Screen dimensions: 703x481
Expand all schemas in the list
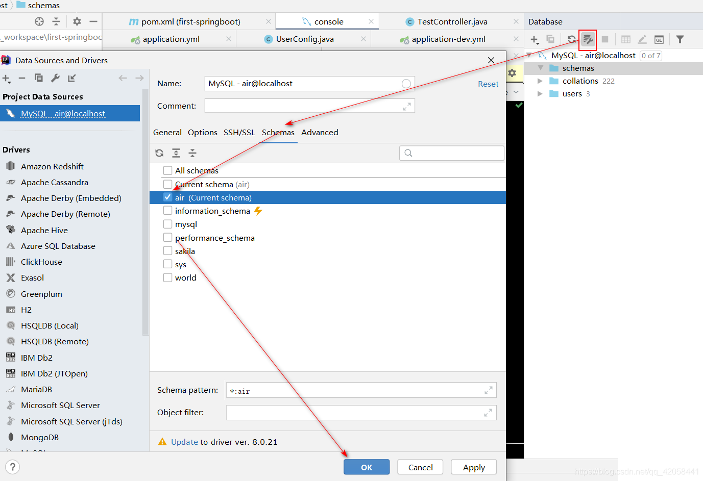(176, 153)
